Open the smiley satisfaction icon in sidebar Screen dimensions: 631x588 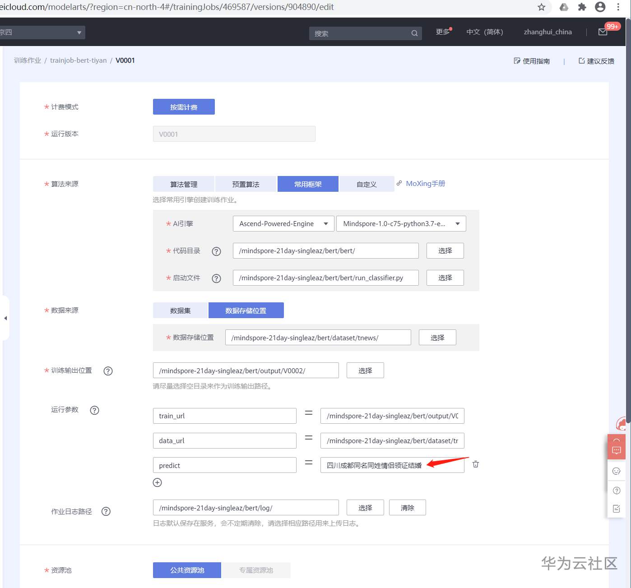tap(617, 471)
